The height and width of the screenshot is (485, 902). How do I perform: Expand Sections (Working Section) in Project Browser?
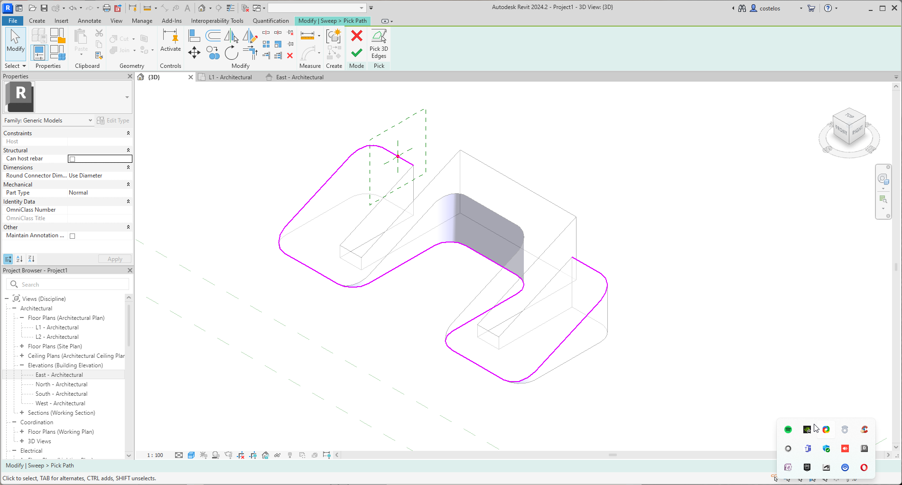[22, 412]
